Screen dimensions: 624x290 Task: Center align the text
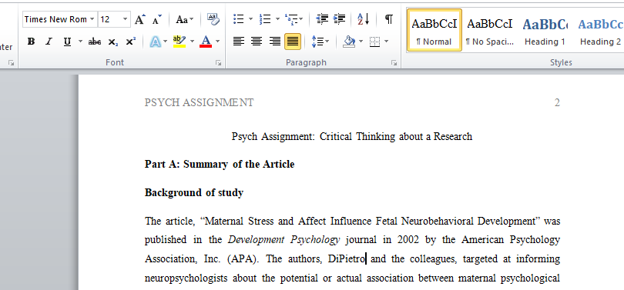coord(257,42)
